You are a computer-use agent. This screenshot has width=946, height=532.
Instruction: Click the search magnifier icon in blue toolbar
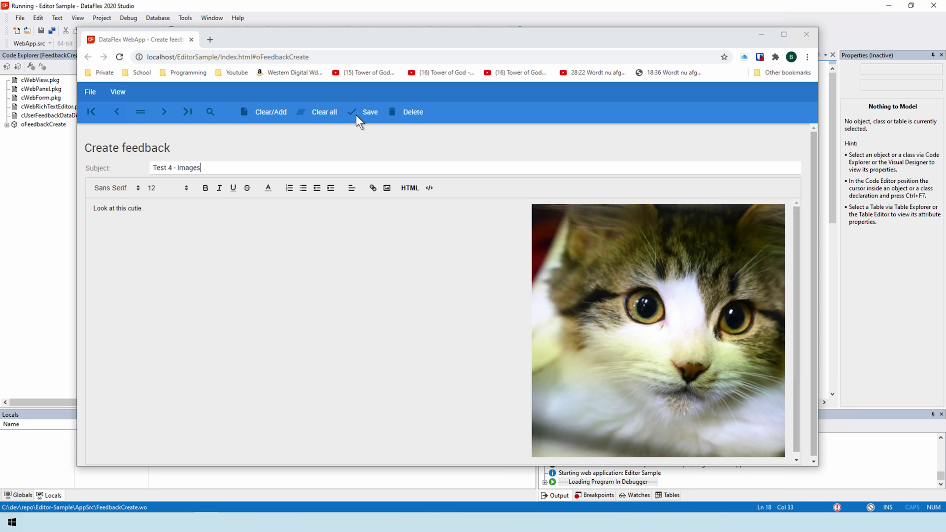point(210,112)
